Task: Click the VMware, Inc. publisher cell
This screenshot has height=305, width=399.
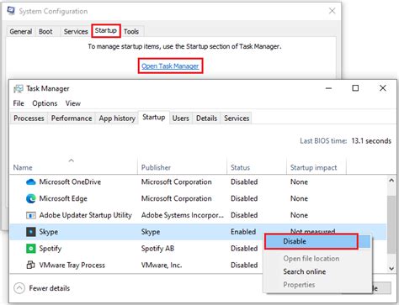Action: (162, 265)
